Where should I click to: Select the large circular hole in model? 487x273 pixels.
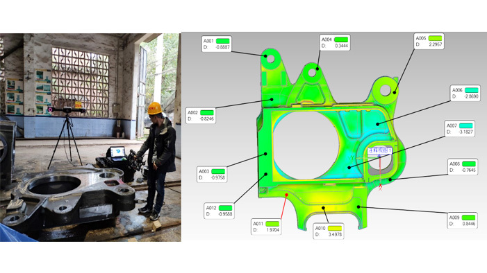(x=306, y=146)
